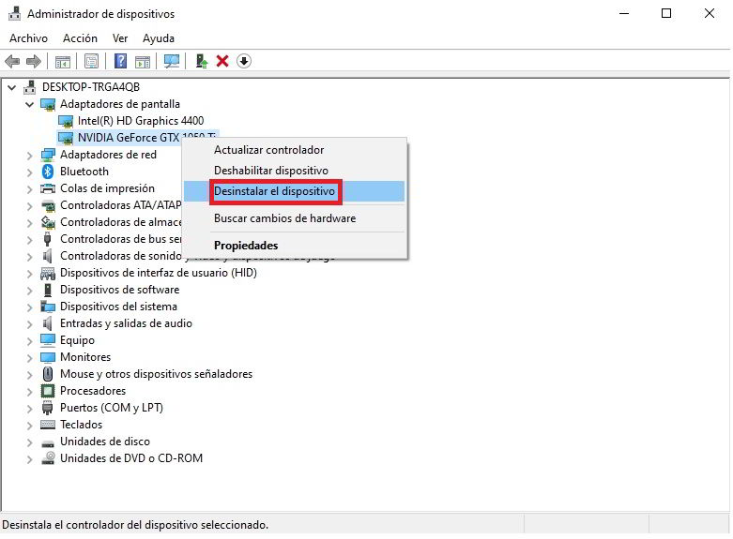Click the Dispositivos de interfaz de usuario icon
The image size is (733, 539).
(x=48, y=273)
